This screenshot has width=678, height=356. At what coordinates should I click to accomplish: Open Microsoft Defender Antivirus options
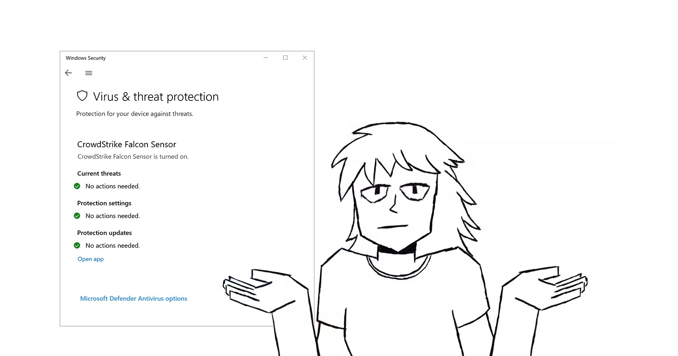[x=133, y=298]
